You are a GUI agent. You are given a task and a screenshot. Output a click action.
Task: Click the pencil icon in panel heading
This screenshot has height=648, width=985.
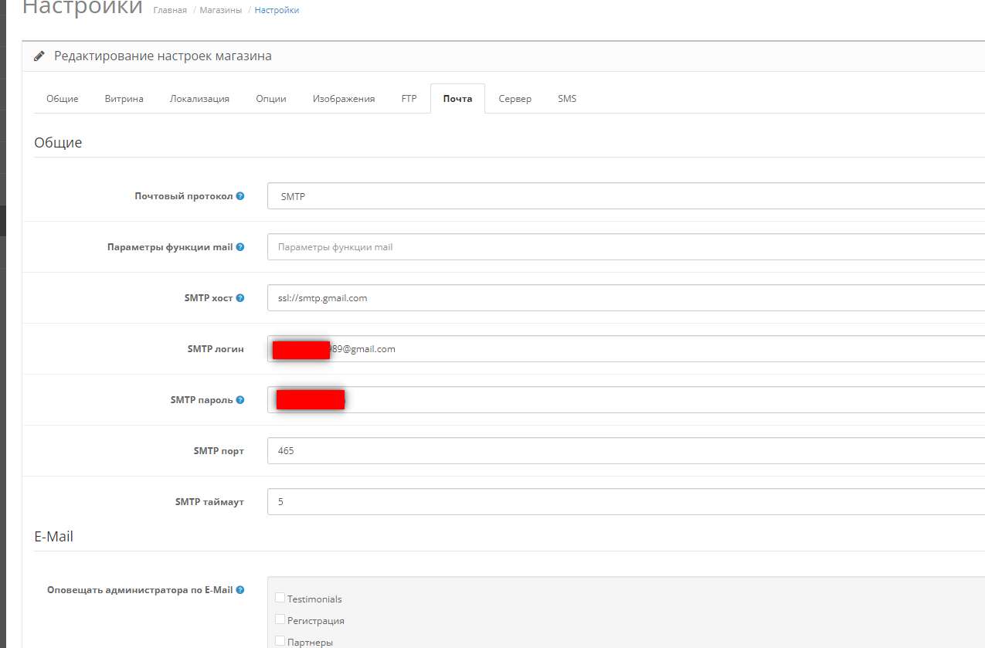39,56
